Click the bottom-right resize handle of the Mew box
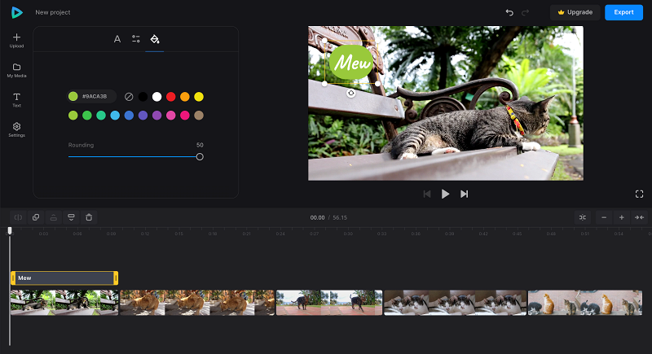 377,84
